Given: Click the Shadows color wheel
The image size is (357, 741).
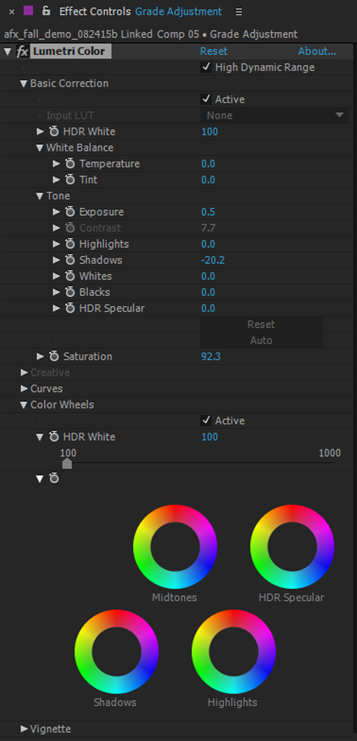Looking at the screenshot, I should tap(116, 652).
